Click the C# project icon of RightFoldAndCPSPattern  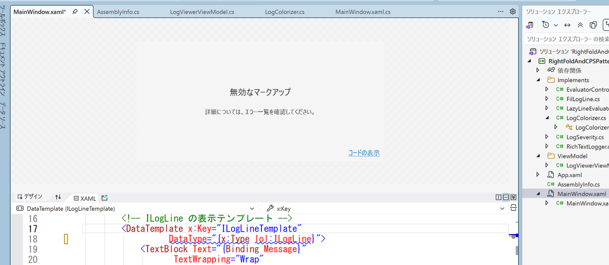coord(542,61)
